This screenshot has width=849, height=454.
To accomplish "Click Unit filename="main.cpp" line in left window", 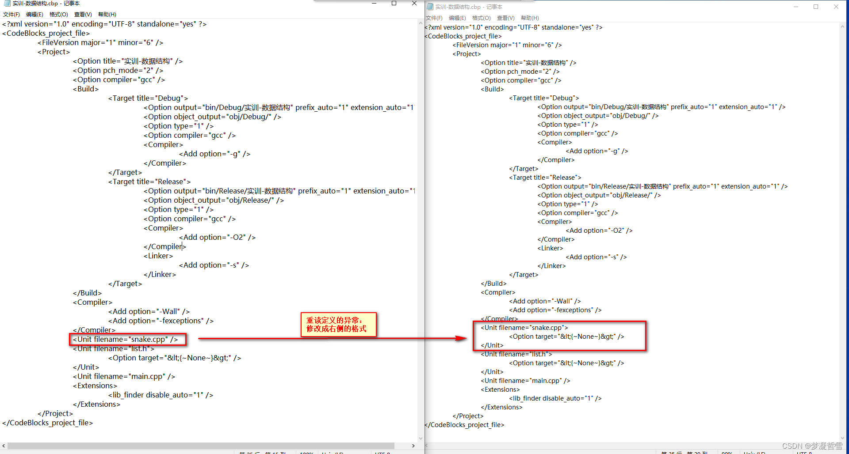I will (124, 376).
